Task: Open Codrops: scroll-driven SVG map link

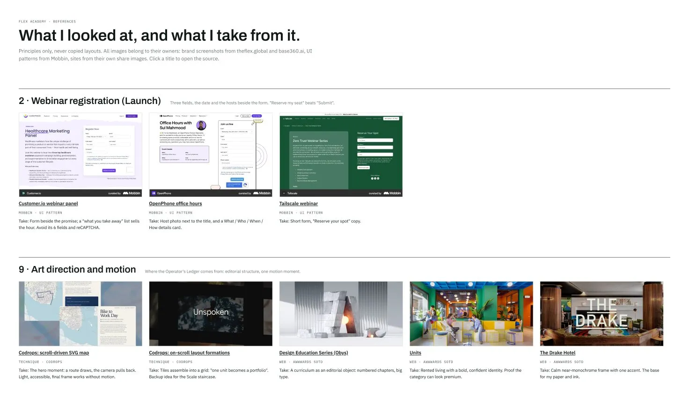Action: pyautogui.click(x=54, y=353)
